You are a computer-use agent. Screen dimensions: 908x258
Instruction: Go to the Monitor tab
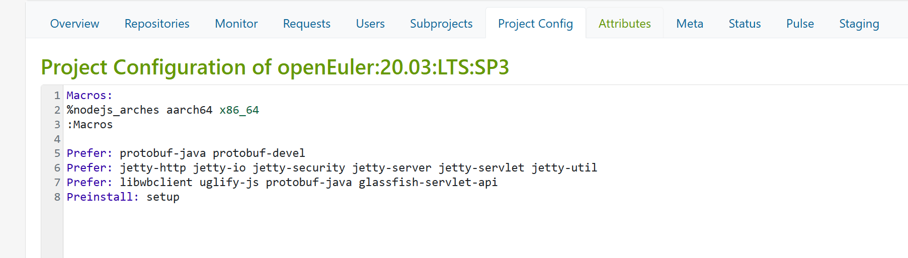coord(236,24)
